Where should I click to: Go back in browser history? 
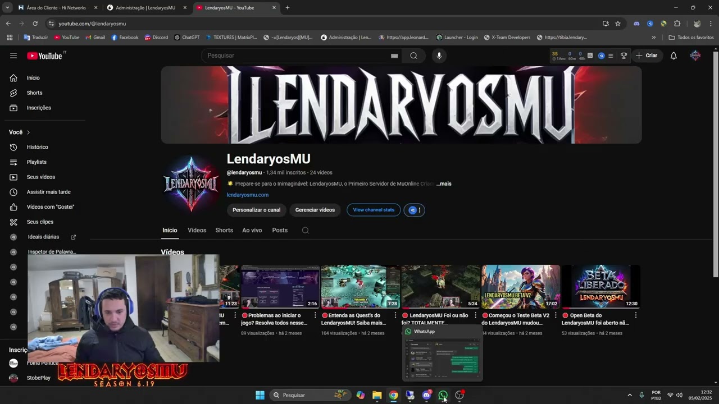pyautogui.click(x=8, y=24)
